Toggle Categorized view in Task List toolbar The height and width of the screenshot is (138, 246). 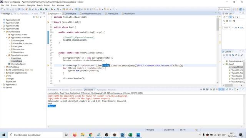coord(230,17)
